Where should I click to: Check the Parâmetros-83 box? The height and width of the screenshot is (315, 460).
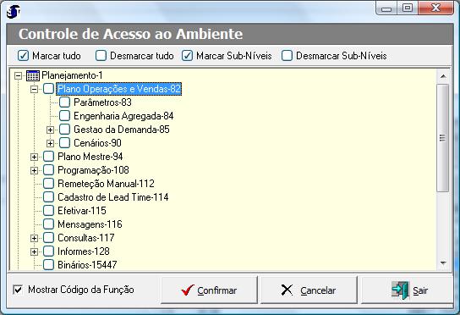(64, 102)
